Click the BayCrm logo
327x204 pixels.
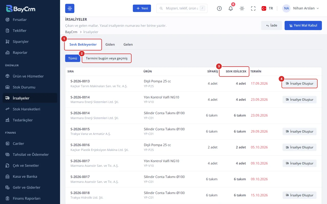pyautogui.click(x=21, y=9)
